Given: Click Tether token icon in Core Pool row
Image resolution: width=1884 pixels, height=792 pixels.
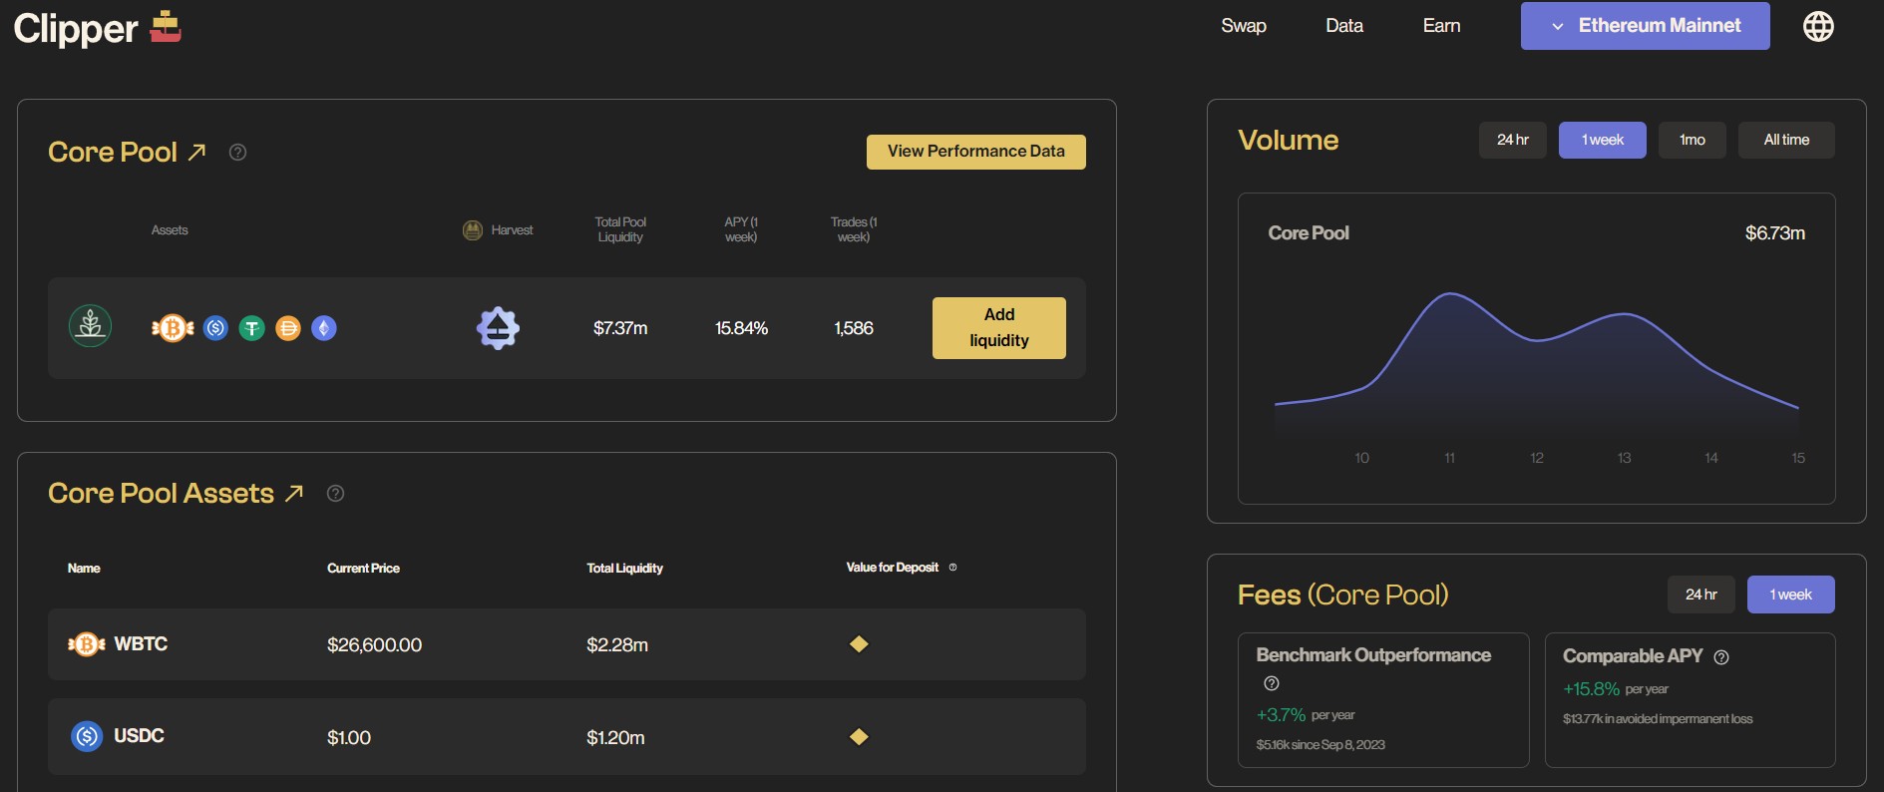Looking at the screenshot, I should [x=251, y=327].
